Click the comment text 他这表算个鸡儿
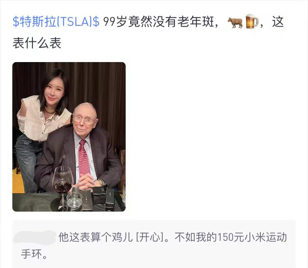The image size is (308, 268). tap(96, 237)
